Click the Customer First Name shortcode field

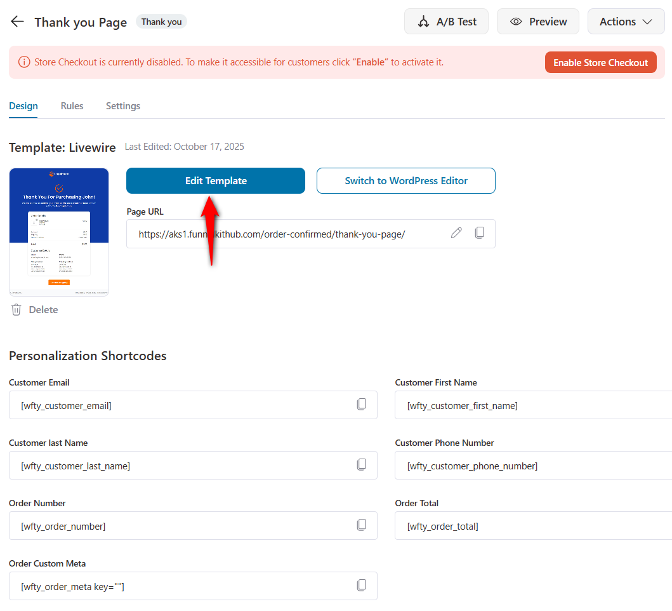click(x=533, y=405)
